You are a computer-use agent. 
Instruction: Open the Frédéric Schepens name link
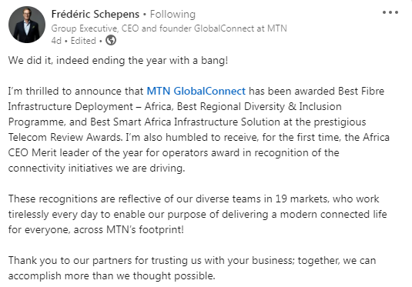(x=95, y=14)
